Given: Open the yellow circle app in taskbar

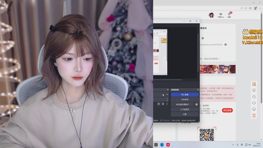Looking at the screenshot, I should pyautogui.click(x=156, y=145).
